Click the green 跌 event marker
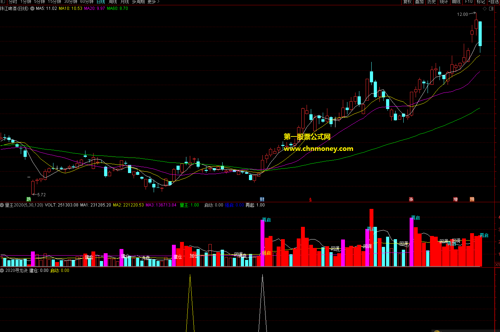Image resolution: width=500 pixels, height=332 pixels. click(28, 199)
